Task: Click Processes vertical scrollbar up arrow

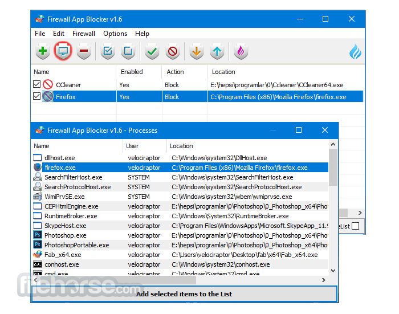Action: (333, 144)
